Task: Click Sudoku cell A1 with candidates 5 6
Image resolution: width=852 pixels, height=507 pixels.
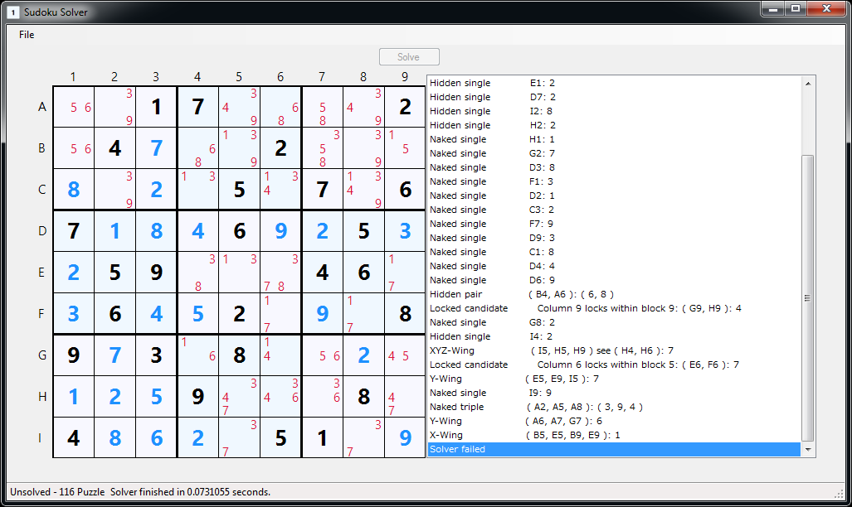Action: 73,107
